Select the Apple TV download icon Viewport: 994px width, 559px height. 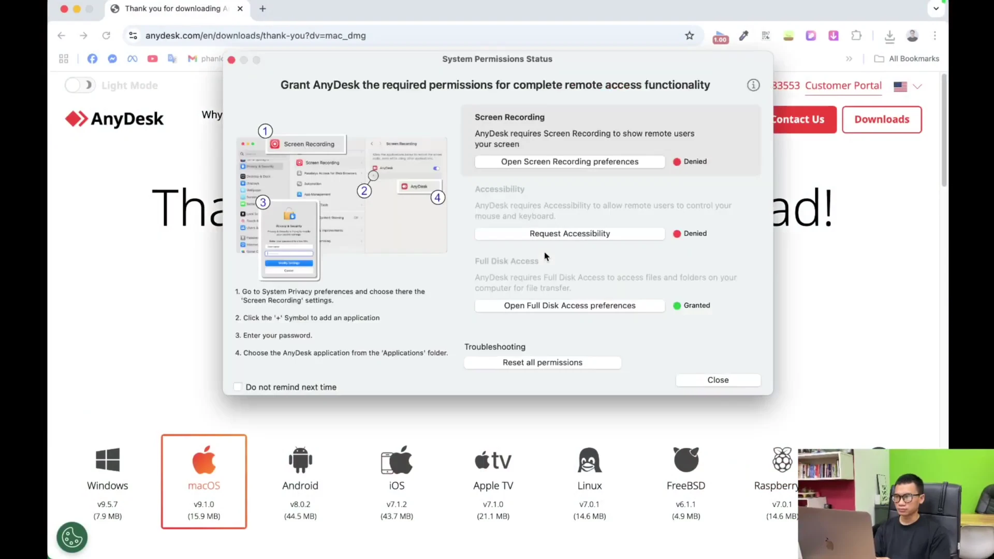493,460
